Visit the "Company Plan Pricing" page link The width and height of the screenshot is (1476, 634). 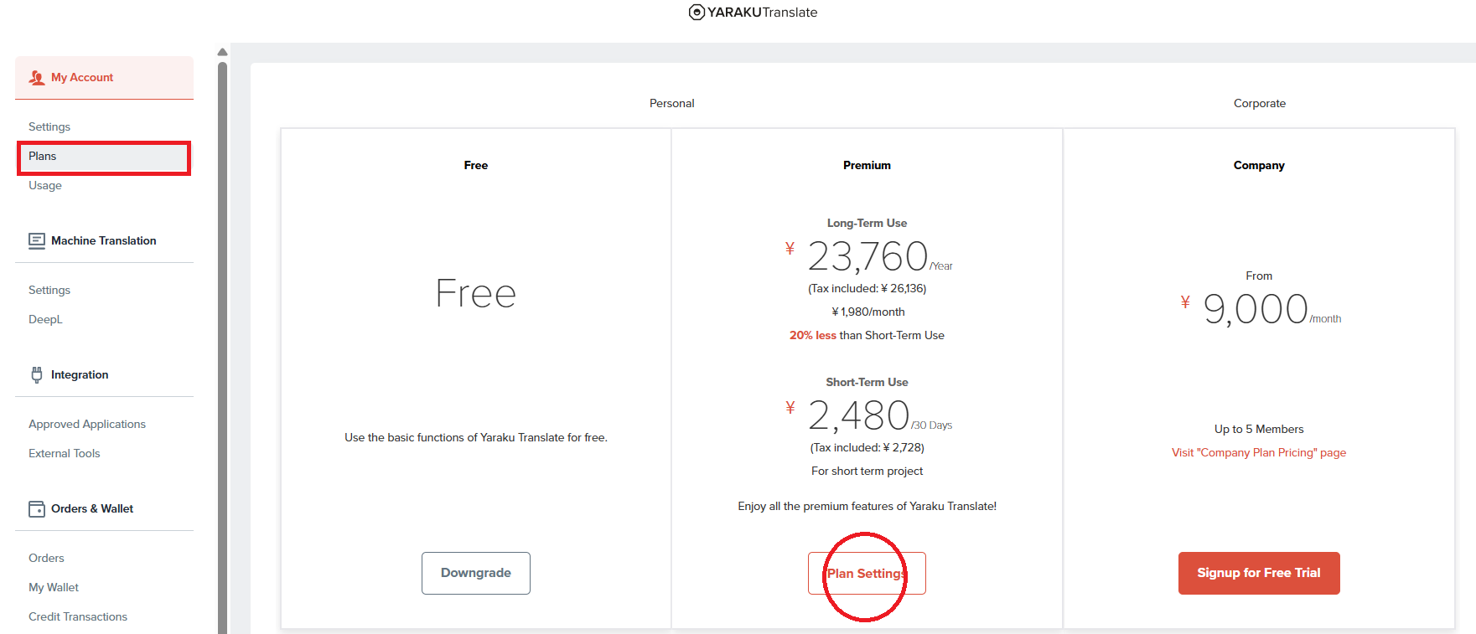(x=1259, y=452)
